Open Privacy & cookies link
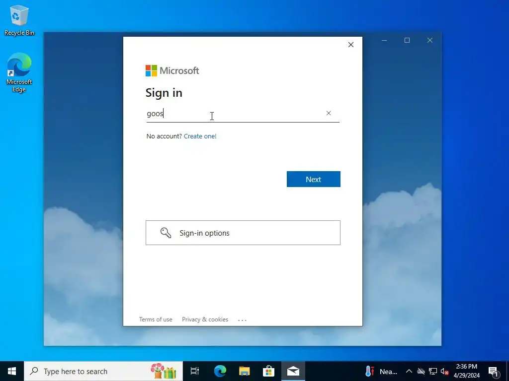 coord(205,319)
